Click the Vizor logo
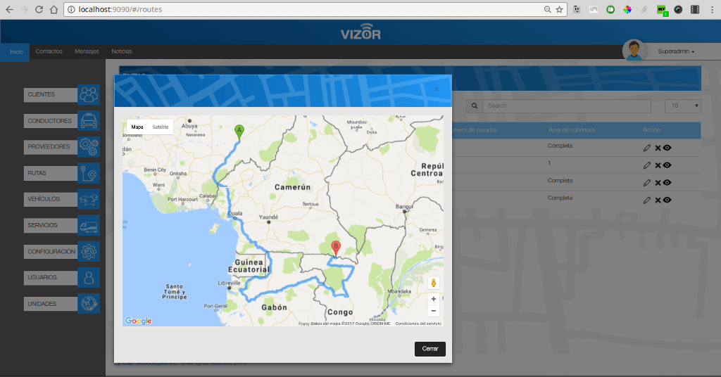Viewport: 721px width, 377px height. [360, 32]
